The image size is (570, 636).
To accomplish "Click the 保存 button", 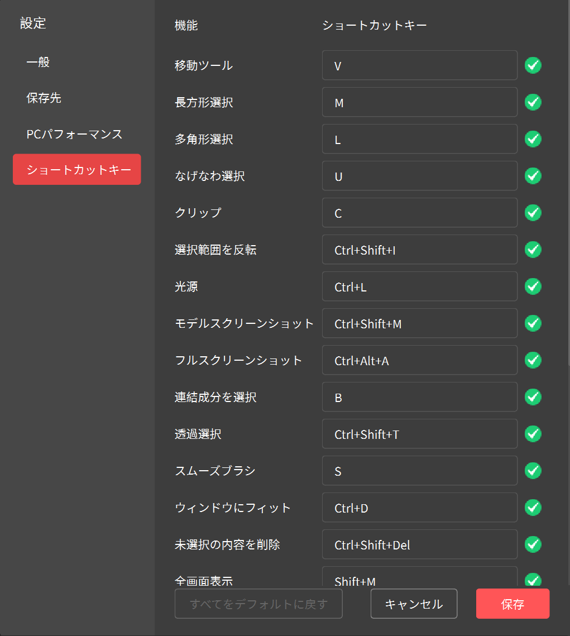I will [512, 604].
